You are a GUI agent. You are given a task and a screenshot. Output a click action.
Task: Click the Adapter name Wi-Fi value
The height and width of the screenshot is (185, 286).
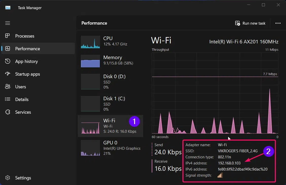click(222, 145)
